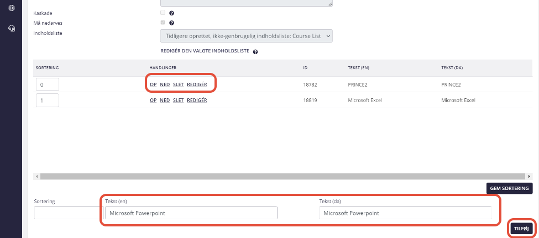539x238 pixels.
Task: Click the Tekst (en) input field
Action: tap(191, 213)
